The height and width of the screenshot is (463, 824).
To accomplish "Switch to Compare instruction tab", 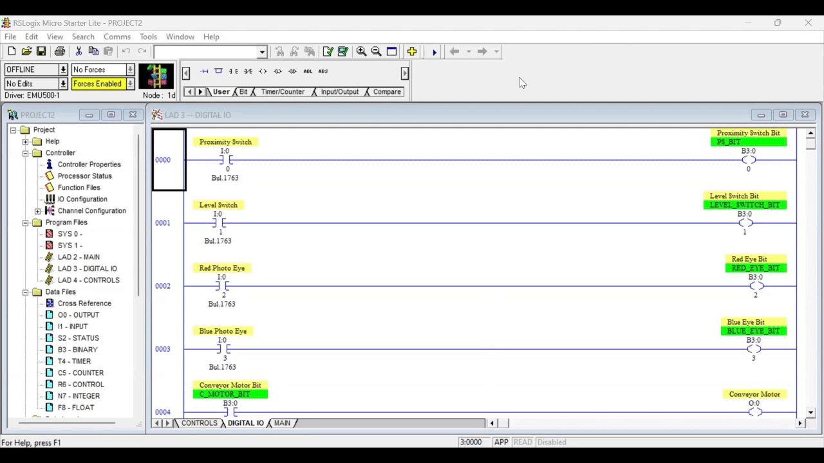I will (387, 92).
